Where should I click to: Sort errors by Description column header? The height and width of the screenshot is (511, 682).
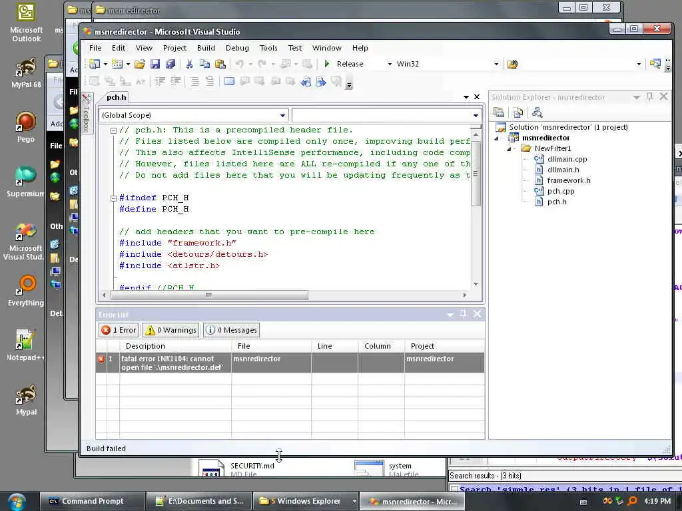tap(176, 346)
